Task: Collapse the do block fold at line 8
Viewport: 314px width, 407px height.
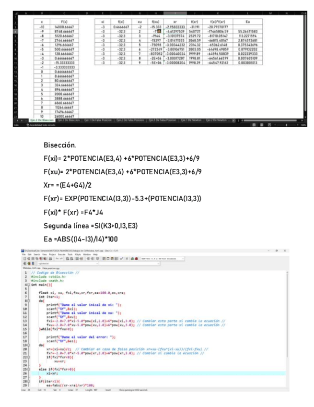Action: click(29, 301)
